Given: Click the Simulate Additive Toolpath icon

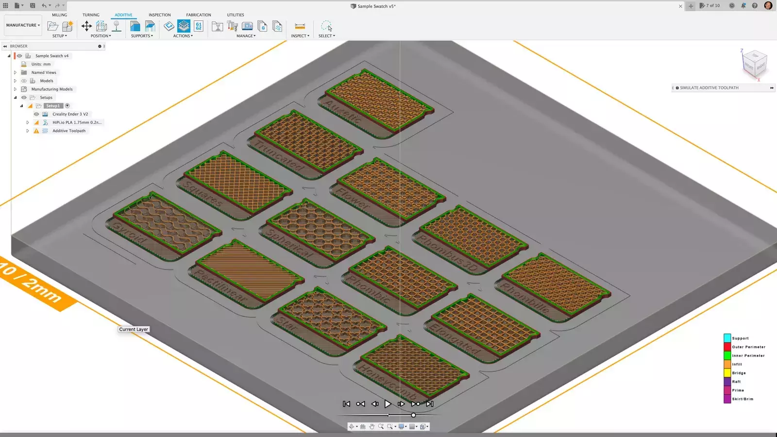Looking at the screenshot, I should pos(184,26).
